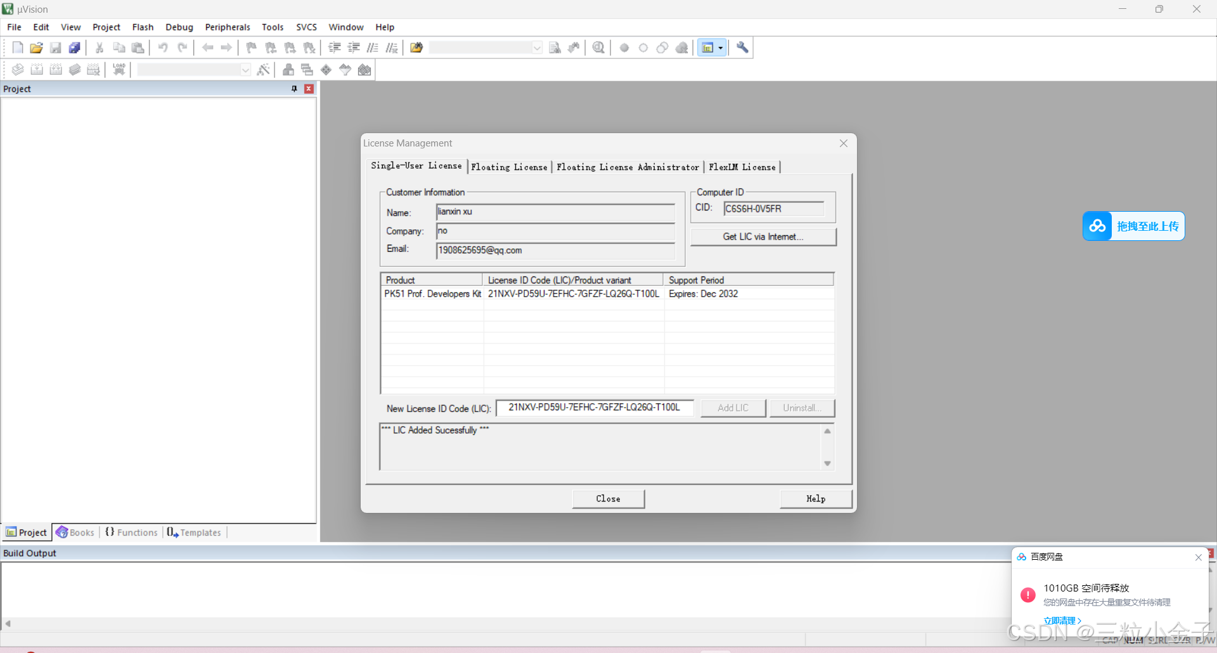
Task: Open the target selection dropdown
Action: pos(245,70)
